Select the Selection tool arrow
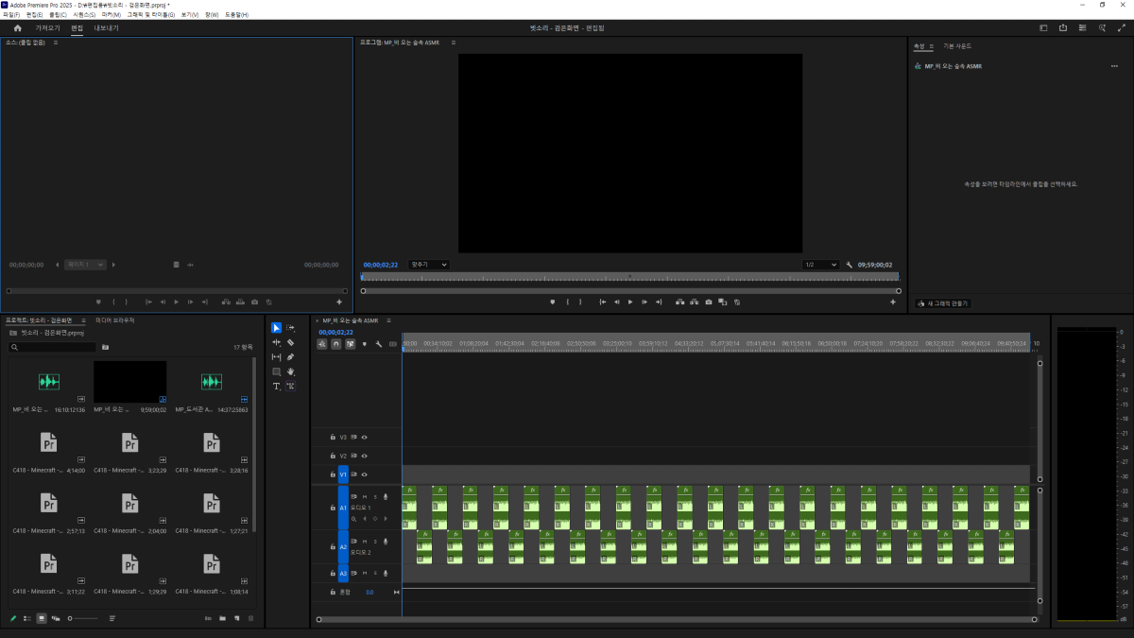Viewport: 1134px width, 638px height. click(277, 328)
